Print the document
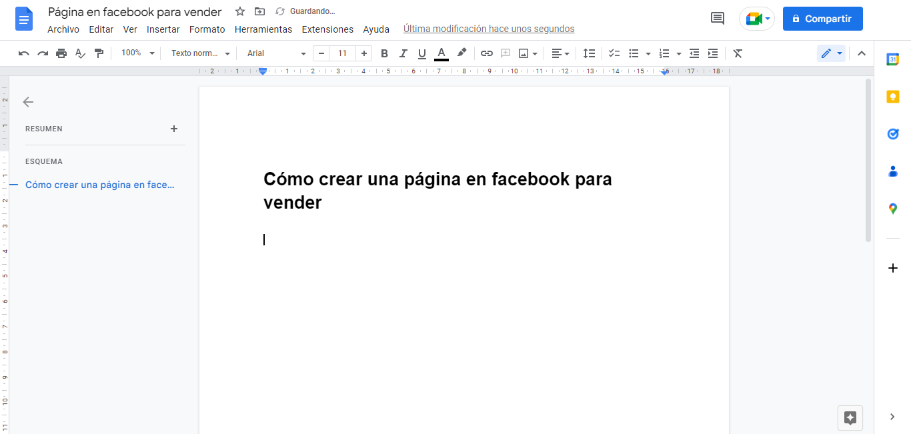Viewport: 911px width, 434px height. 61,53
